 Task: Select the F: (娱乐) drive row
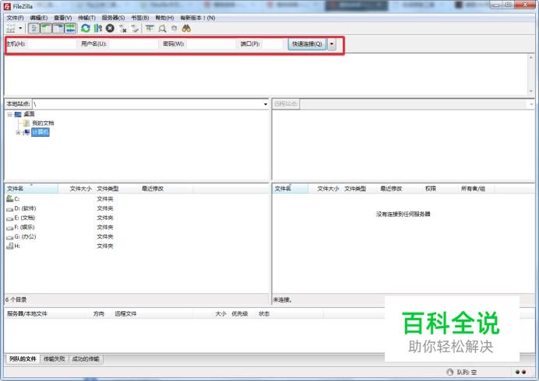(x=136, y=227)
